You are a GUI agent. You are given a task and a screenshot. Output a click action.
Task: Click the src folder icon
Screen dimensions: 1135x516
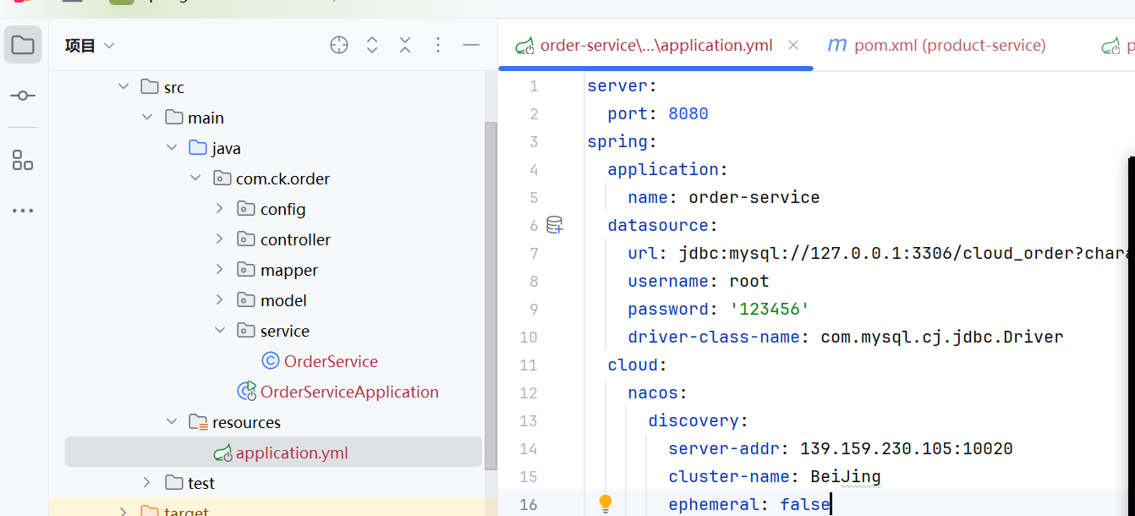click(x=150, y=87)
